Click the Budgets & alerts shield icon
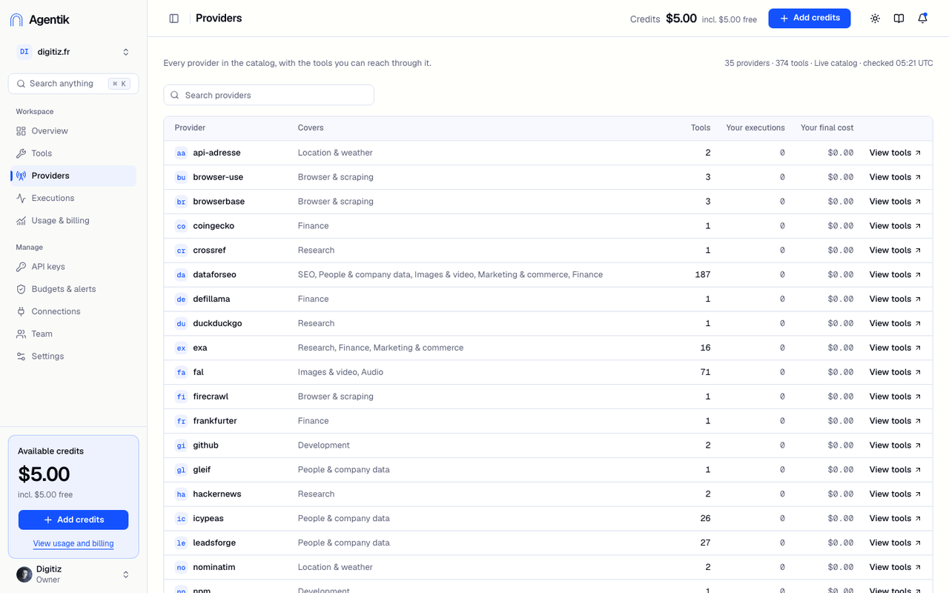 (x=21, y=289)
